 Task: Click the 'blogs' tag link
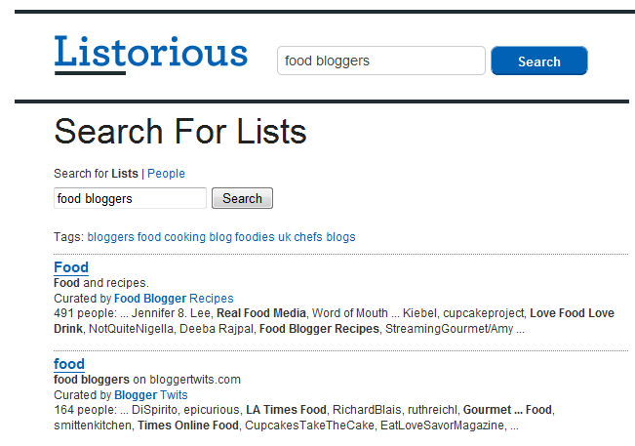pyautogui.click(x=340, y=237)
